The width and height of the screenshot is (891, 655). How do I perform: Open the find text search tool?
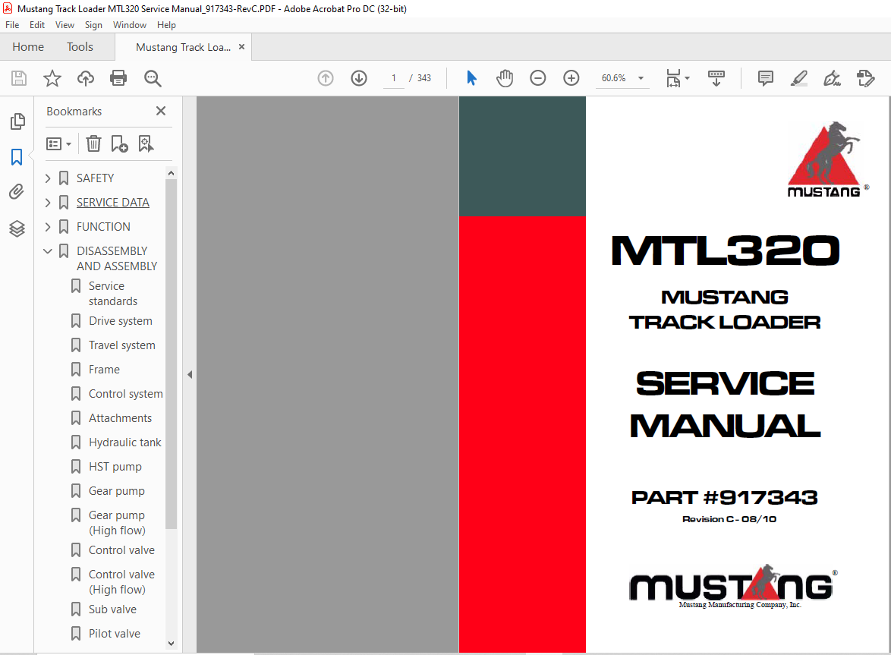click(153, 78)
